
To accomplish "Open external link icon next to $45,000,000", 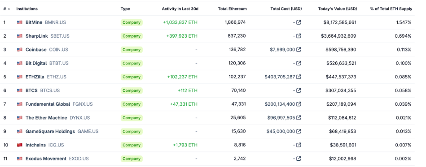I will 299,131.
